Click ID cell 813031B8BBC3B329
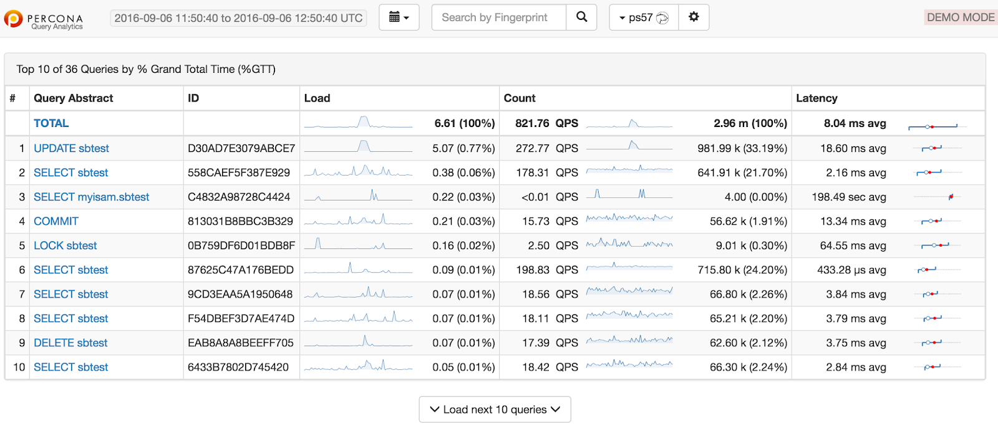 [240, 221]
